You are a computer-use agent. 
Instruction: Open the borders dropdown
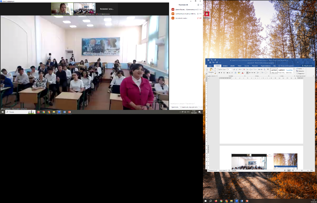268,73
